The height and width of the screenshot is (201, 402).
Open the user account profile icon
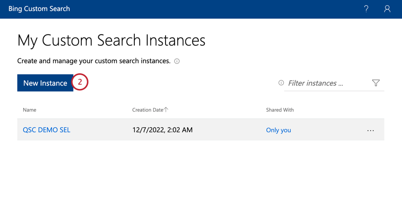[387, 9]
